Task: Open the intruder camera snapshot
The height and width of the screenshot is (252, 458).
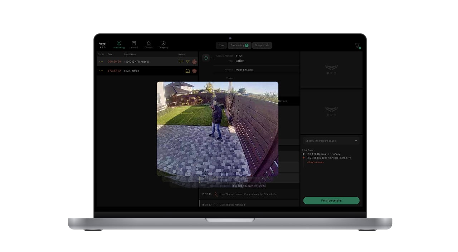Action: click(x=217, y=129)
